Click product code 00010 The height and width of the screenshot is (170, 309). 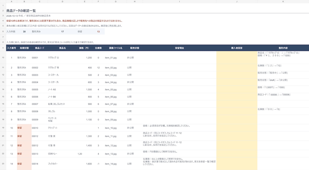coord(35,128)
